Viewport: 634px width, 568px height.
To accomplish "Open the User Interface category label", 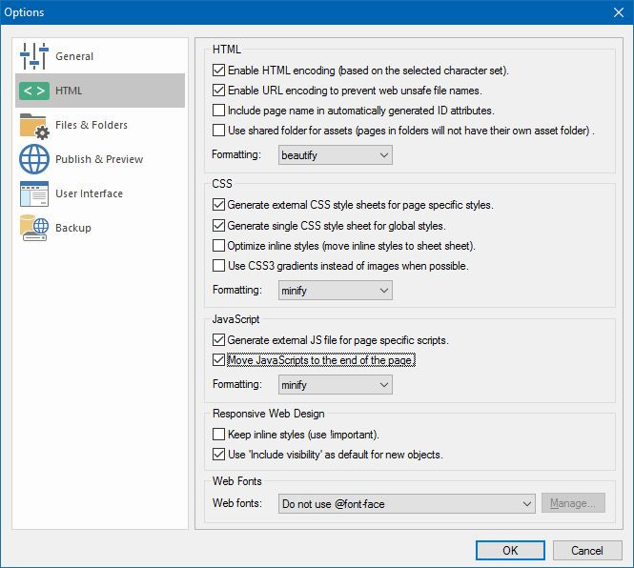I will pos(89,193).
